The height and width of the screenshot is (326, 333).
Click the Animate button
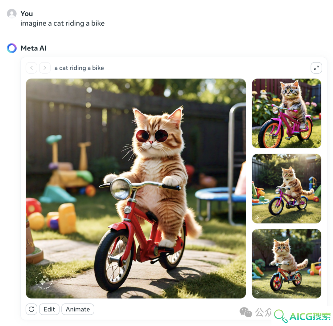click(78, 309)
